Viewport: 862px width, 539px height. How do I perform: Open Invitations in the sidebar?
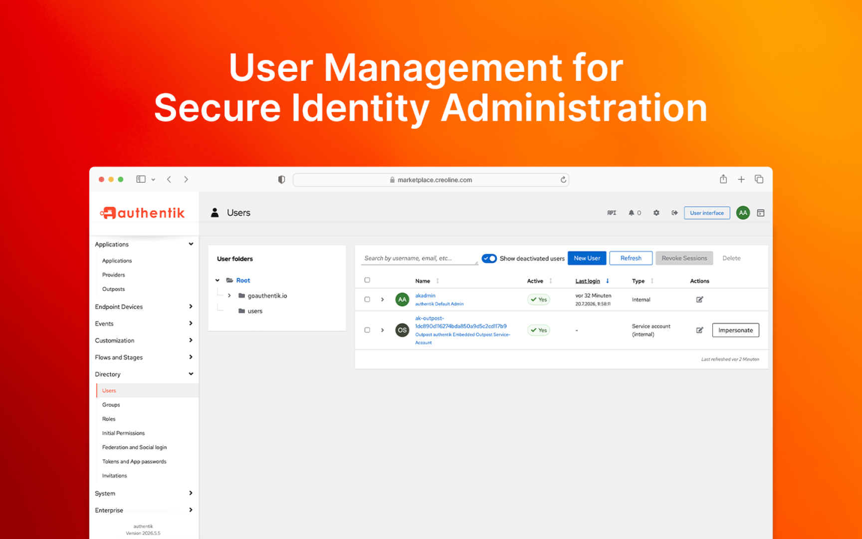pos(115,476)
